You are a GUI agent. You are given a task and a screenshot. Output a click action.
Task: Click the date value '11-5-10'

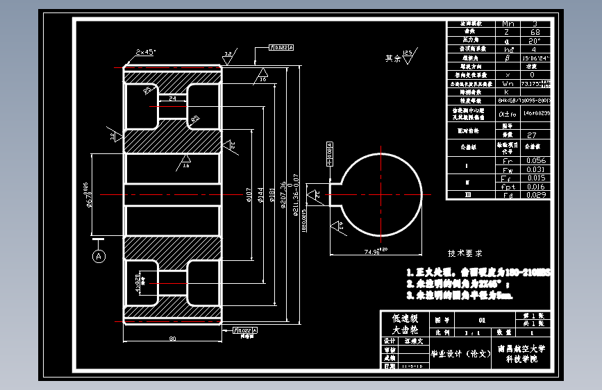point(412,366)
